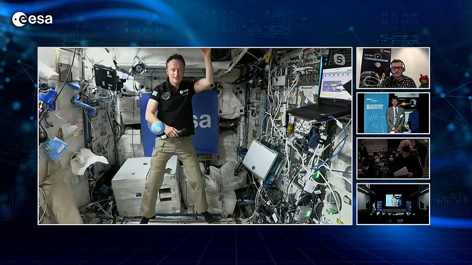Click the blue ball in the astronaut's hand
Screen dimensions: 472x265
tap(158, 128)
